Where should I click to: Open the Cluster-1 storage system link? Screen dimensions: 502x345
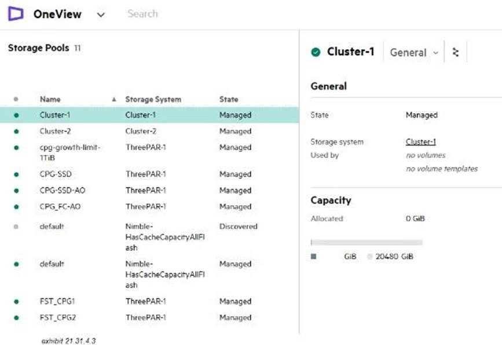421,142
